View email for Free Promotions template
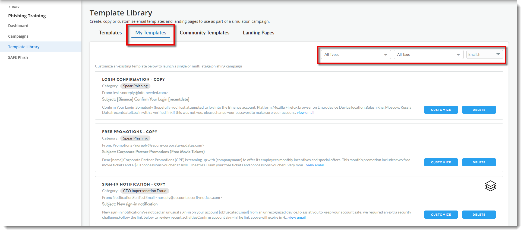Viewport: 524px width, 233px height. click(315, 165)
